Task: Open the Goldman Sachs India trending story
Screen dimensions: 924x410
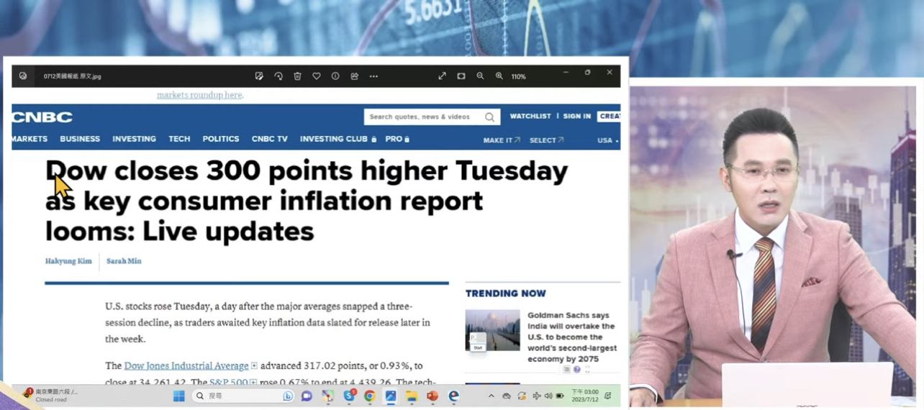Action: pos(572,337)
